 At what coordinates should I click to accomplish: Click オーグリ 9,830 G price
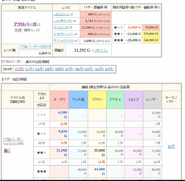tap(63, 134)
